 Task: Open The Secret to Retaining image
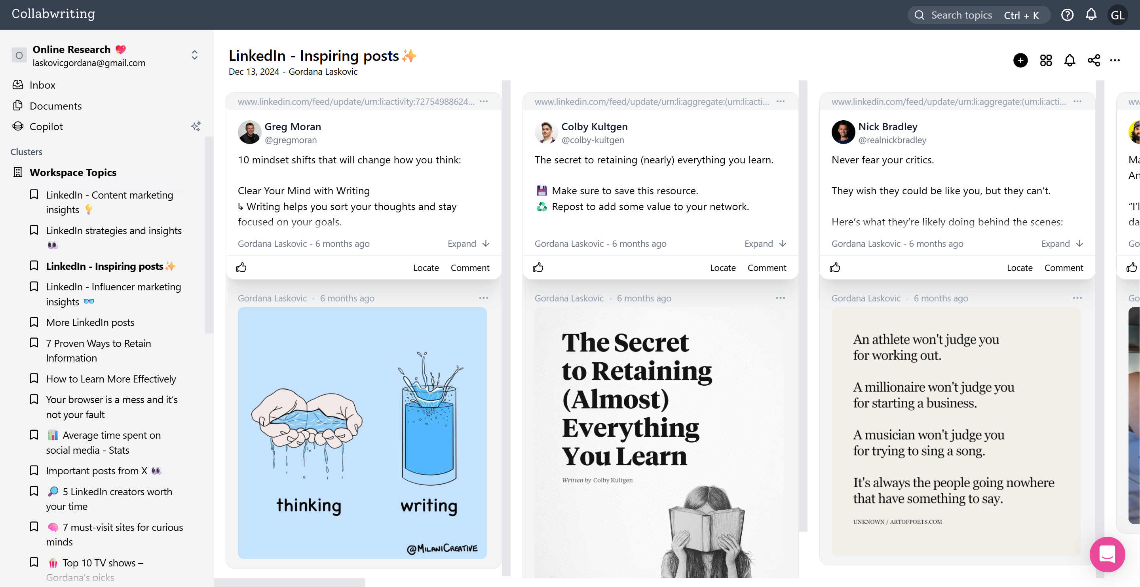pyautogui.click(x=659, y=442)
